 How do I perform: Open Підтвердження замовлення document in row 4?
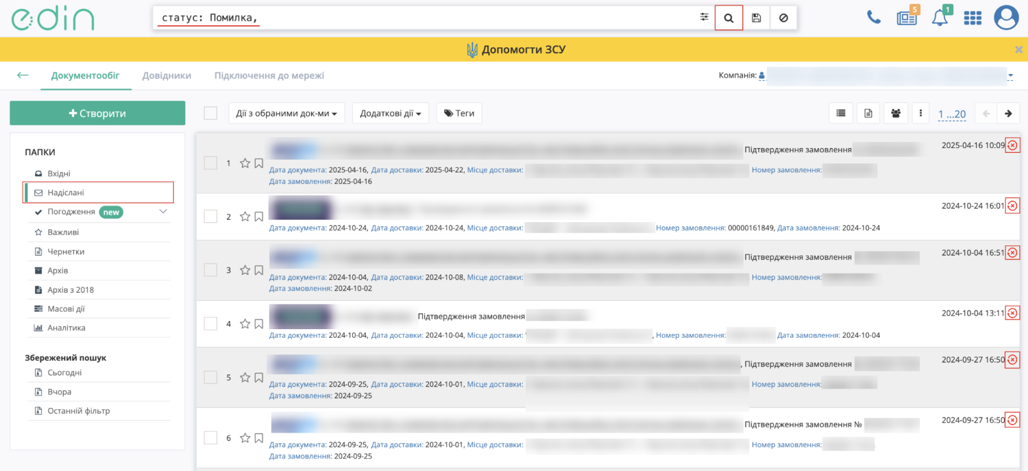click(471, 316)
